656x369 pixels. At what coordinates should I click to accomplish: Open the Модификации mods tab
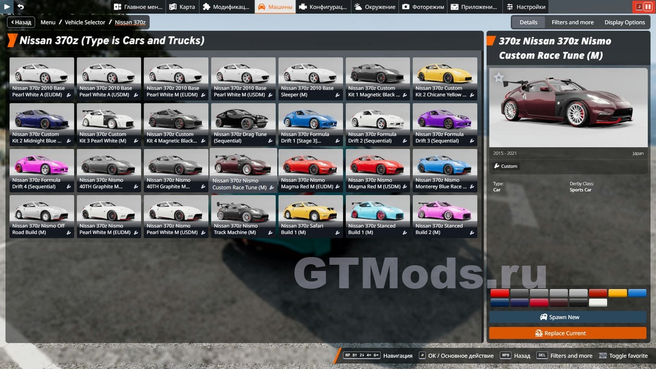[x=226, y=7]
